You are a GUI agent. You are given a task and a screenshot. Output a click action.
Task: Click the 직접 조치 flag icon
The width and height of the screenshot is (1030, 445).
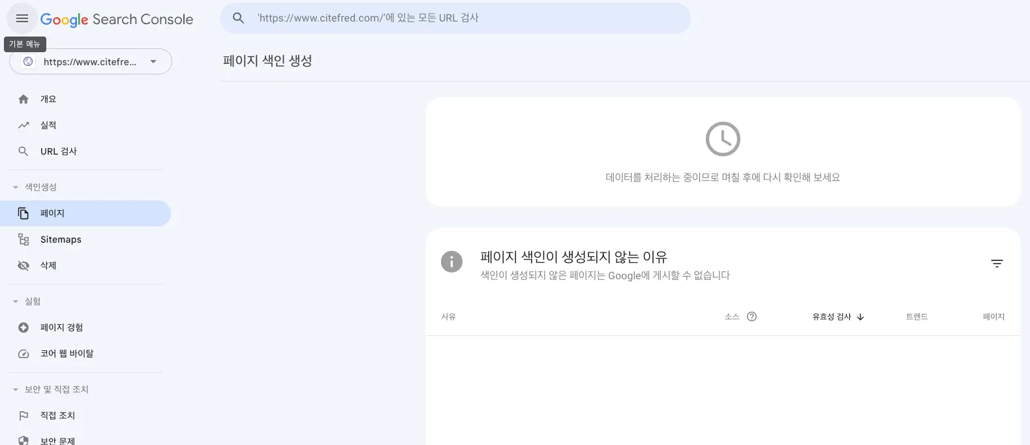pos(23,416)
